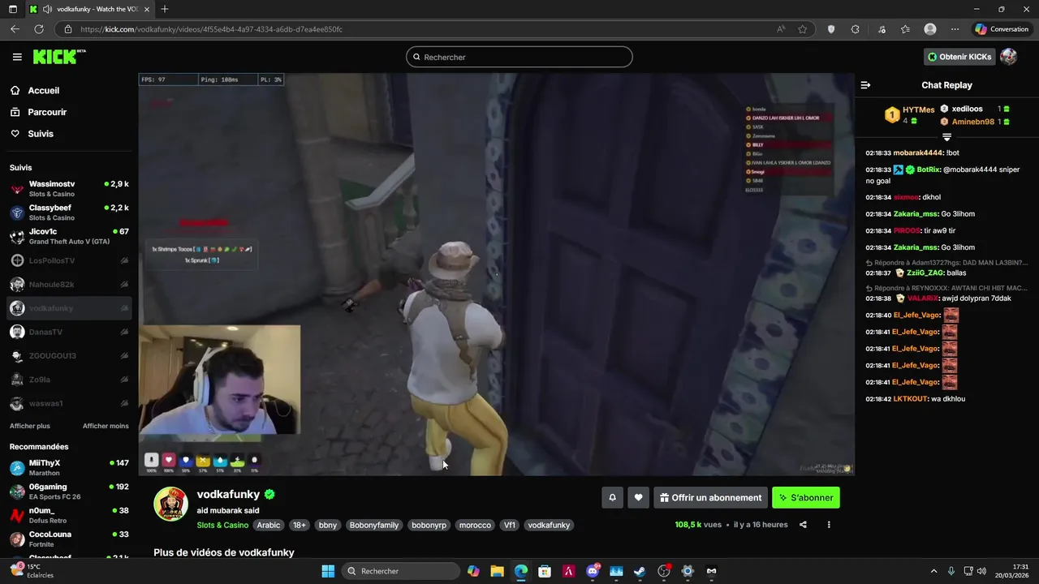The height and width of the screenshot is (584, 1039).
Task: Select the offline Nahoule82k channel
Action: click(x=69, y=285)
